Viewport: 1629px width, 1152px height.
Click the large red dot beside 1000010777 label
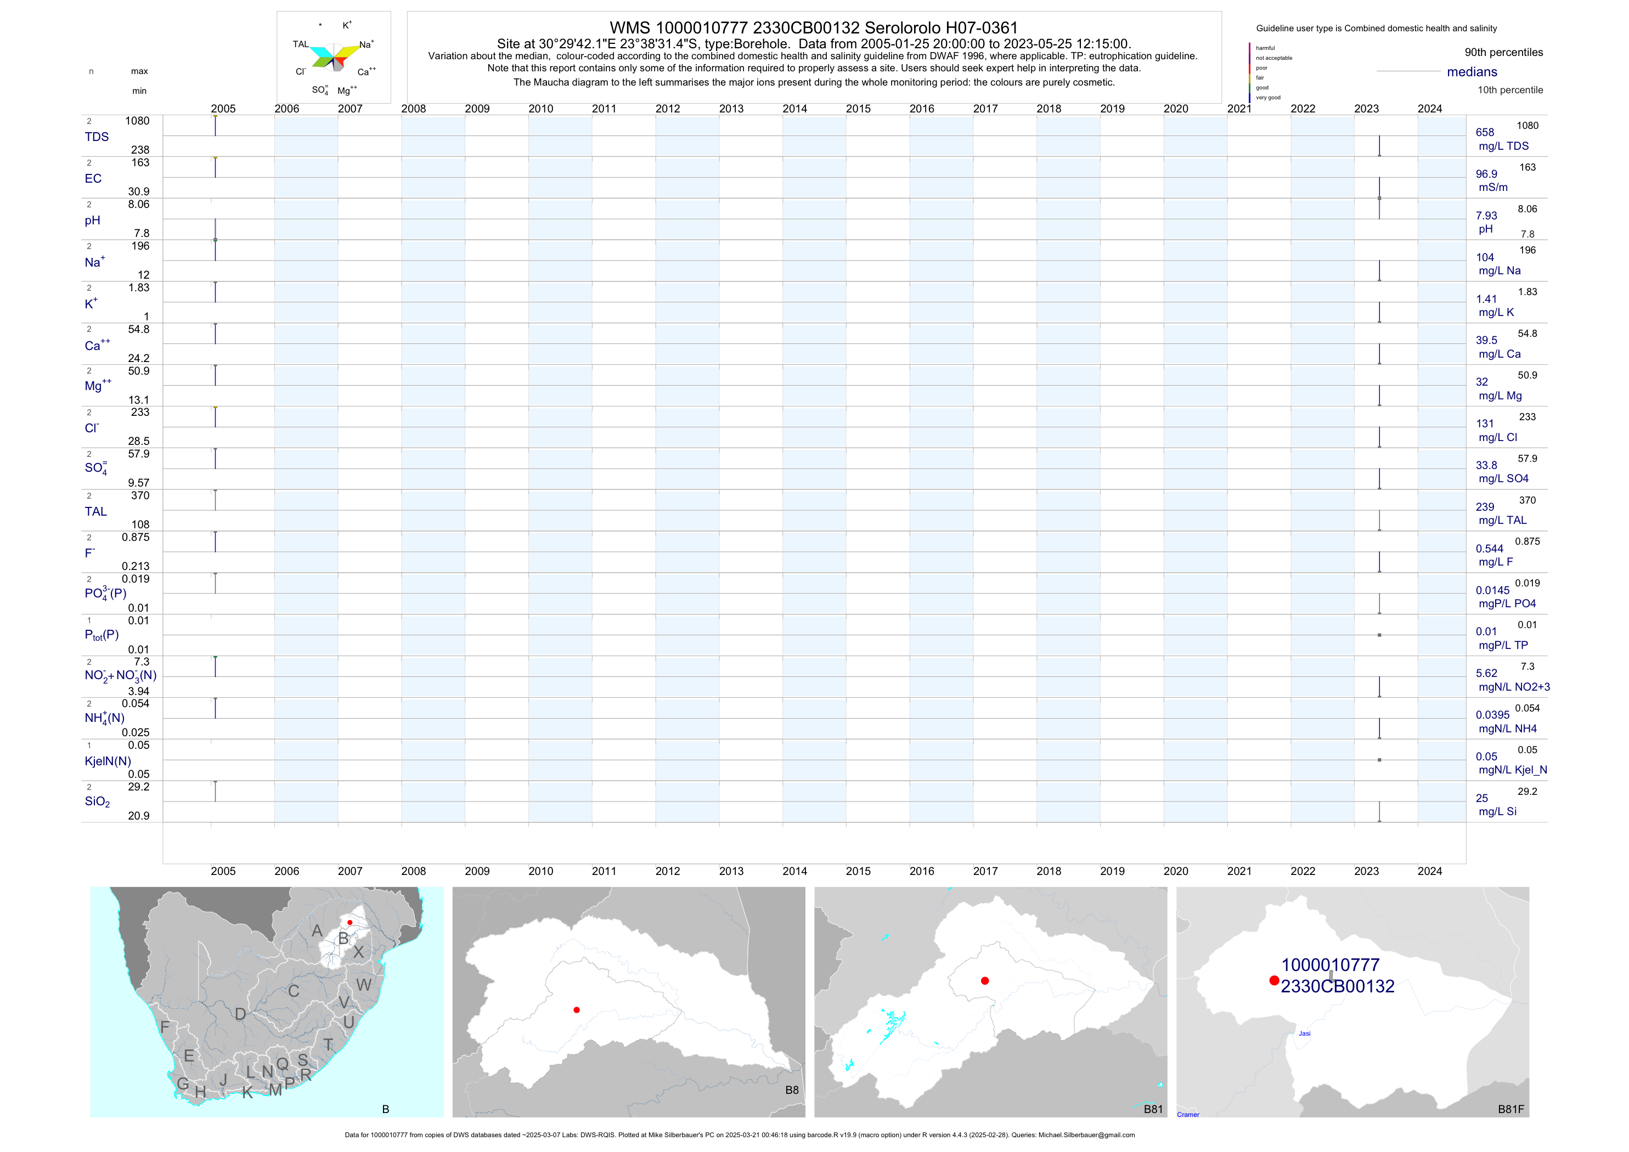(x=1274, y=980)
